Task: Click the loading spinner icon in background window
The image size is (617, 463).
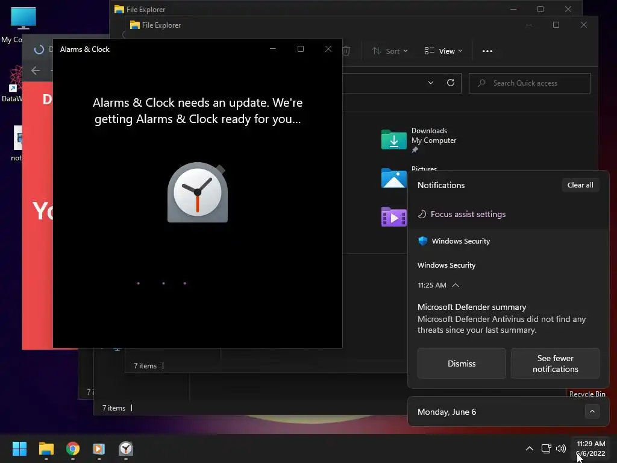Action: (x=39, y=49)
